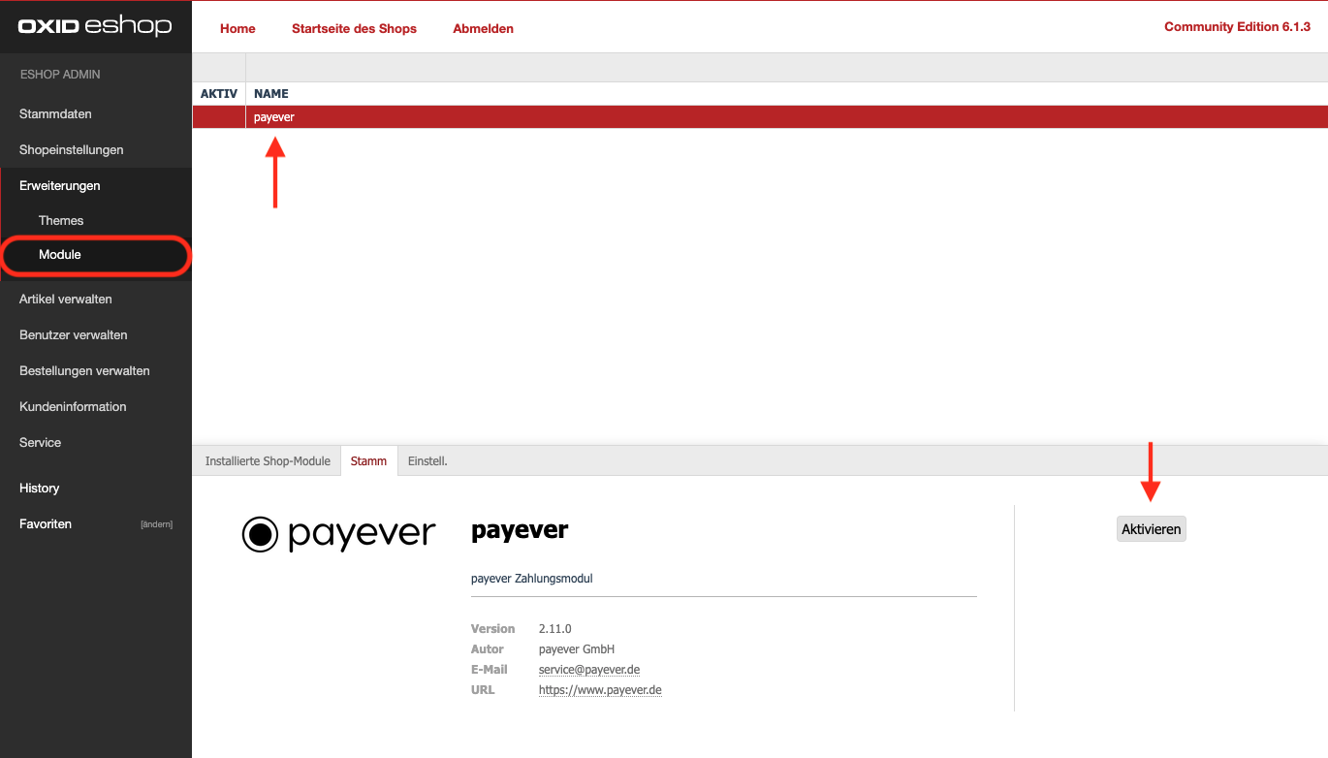Click the [ändern] link next to Favoriten
This screenshot has height=758, width=1328.
click(x=156, y=524)
